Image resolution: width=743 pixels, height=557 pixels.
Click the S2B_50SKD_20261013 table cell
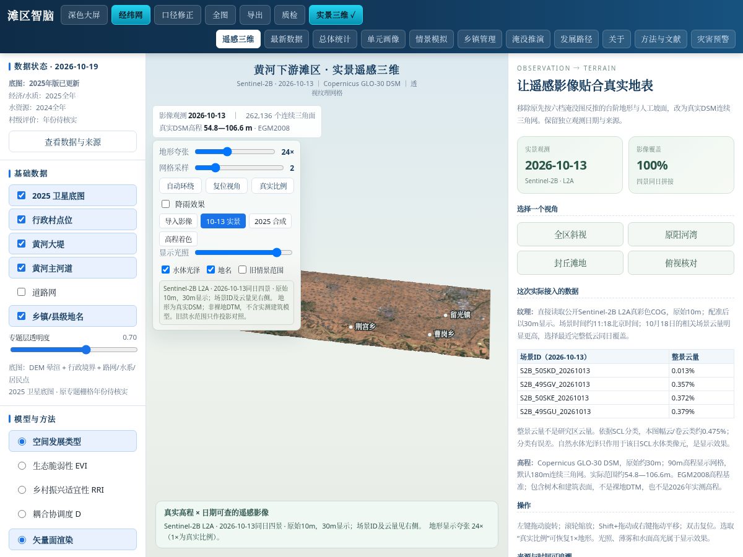tap(593, 371)
